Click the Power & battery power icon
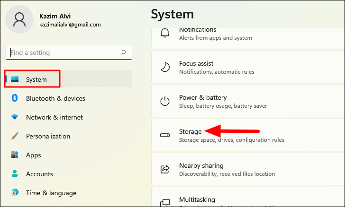The width and height of the screenshot is (345, 207). click(165, 101)
